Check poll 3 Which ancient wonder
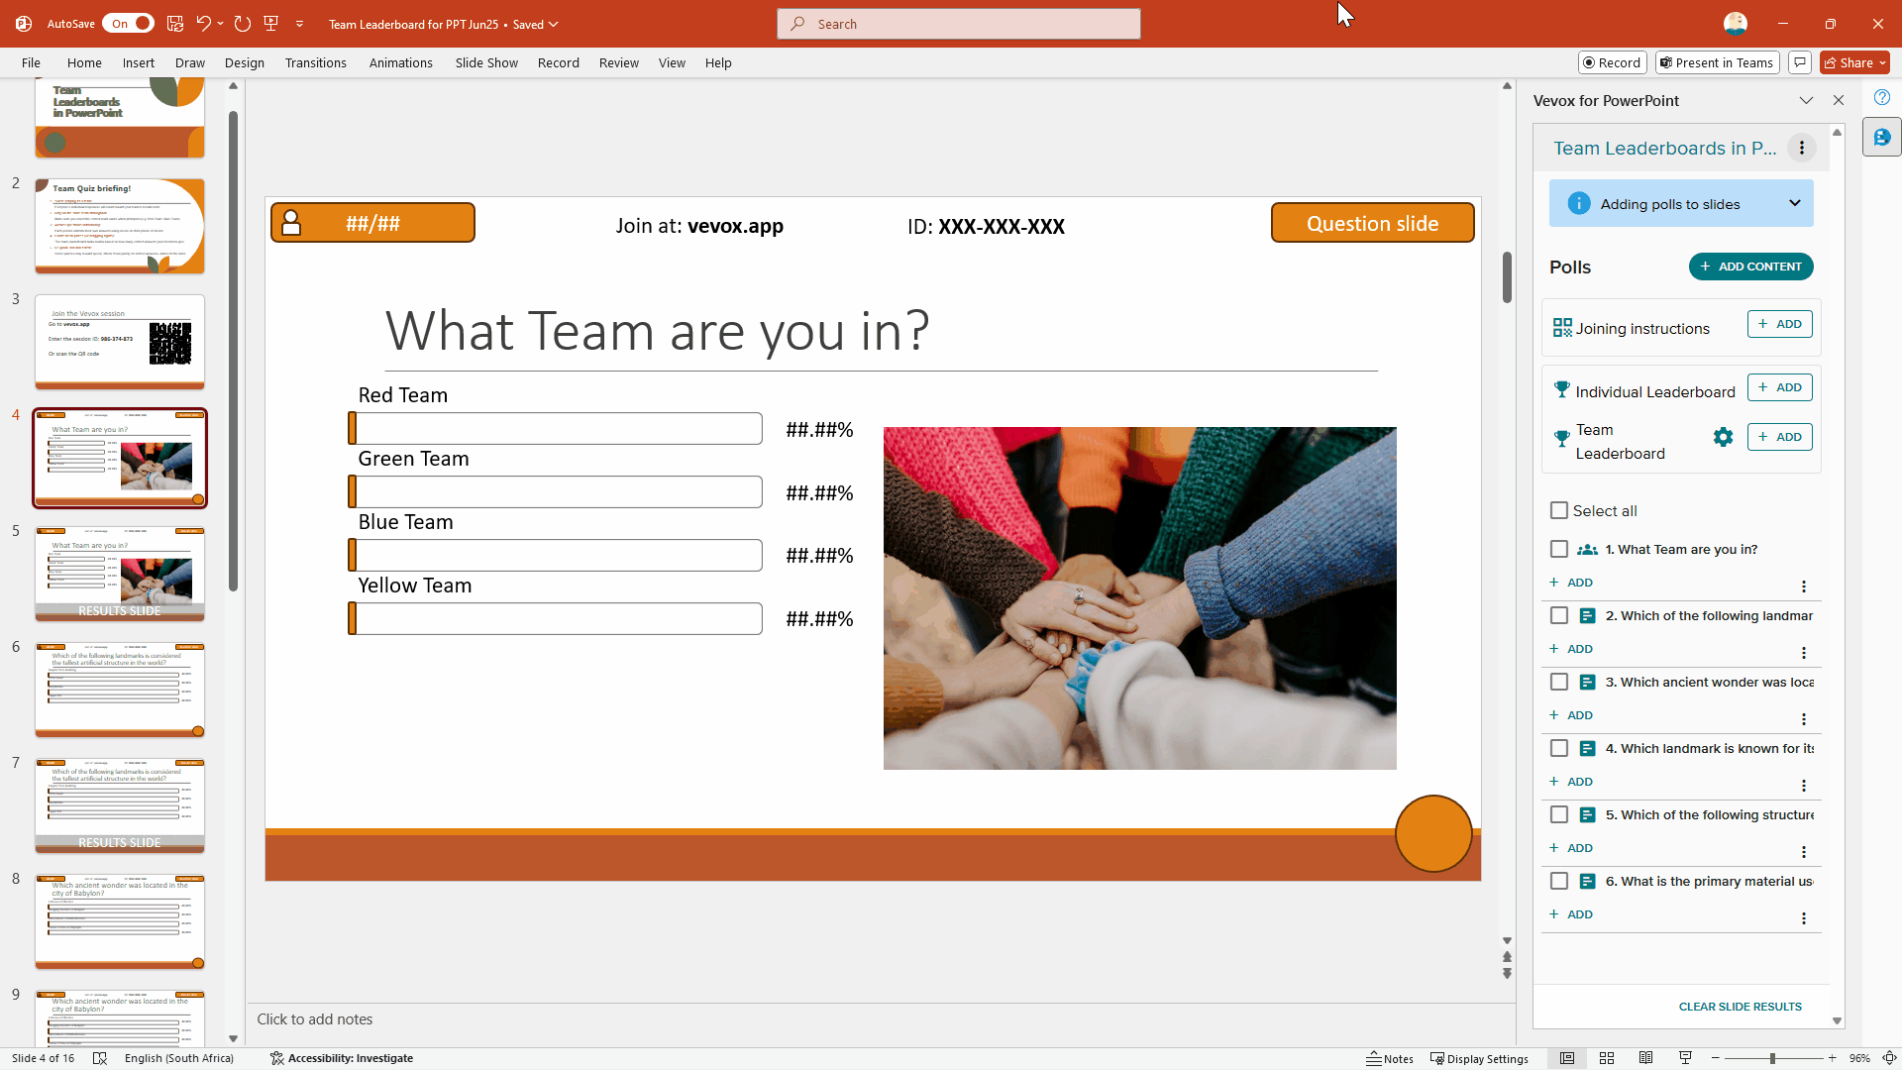The height and width of the screenshot is (1070, 1902). tap(1559, 682)
